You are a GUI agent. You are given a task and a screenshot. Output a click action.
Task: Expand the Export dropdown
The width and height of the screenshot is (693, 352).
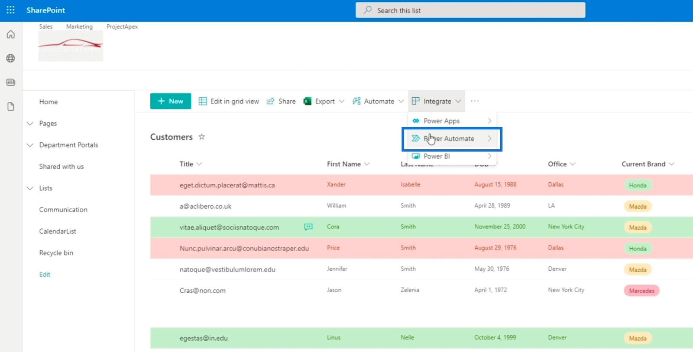[341, 101]
